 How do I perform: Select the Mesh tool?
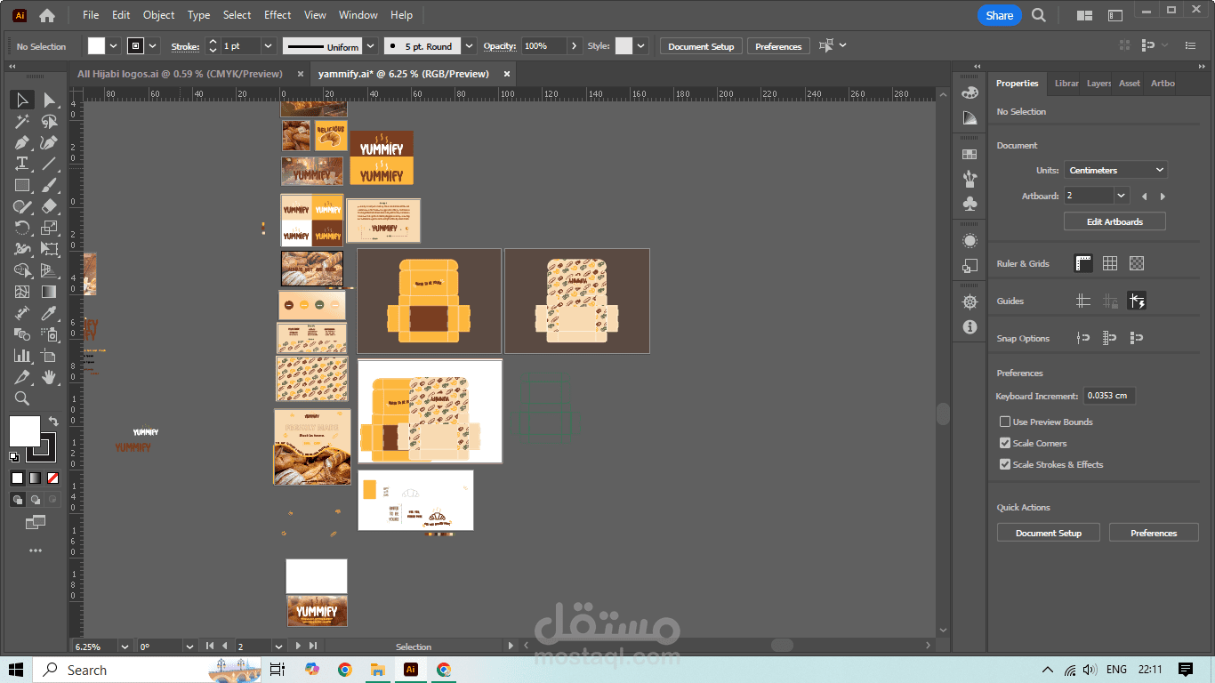22,292
